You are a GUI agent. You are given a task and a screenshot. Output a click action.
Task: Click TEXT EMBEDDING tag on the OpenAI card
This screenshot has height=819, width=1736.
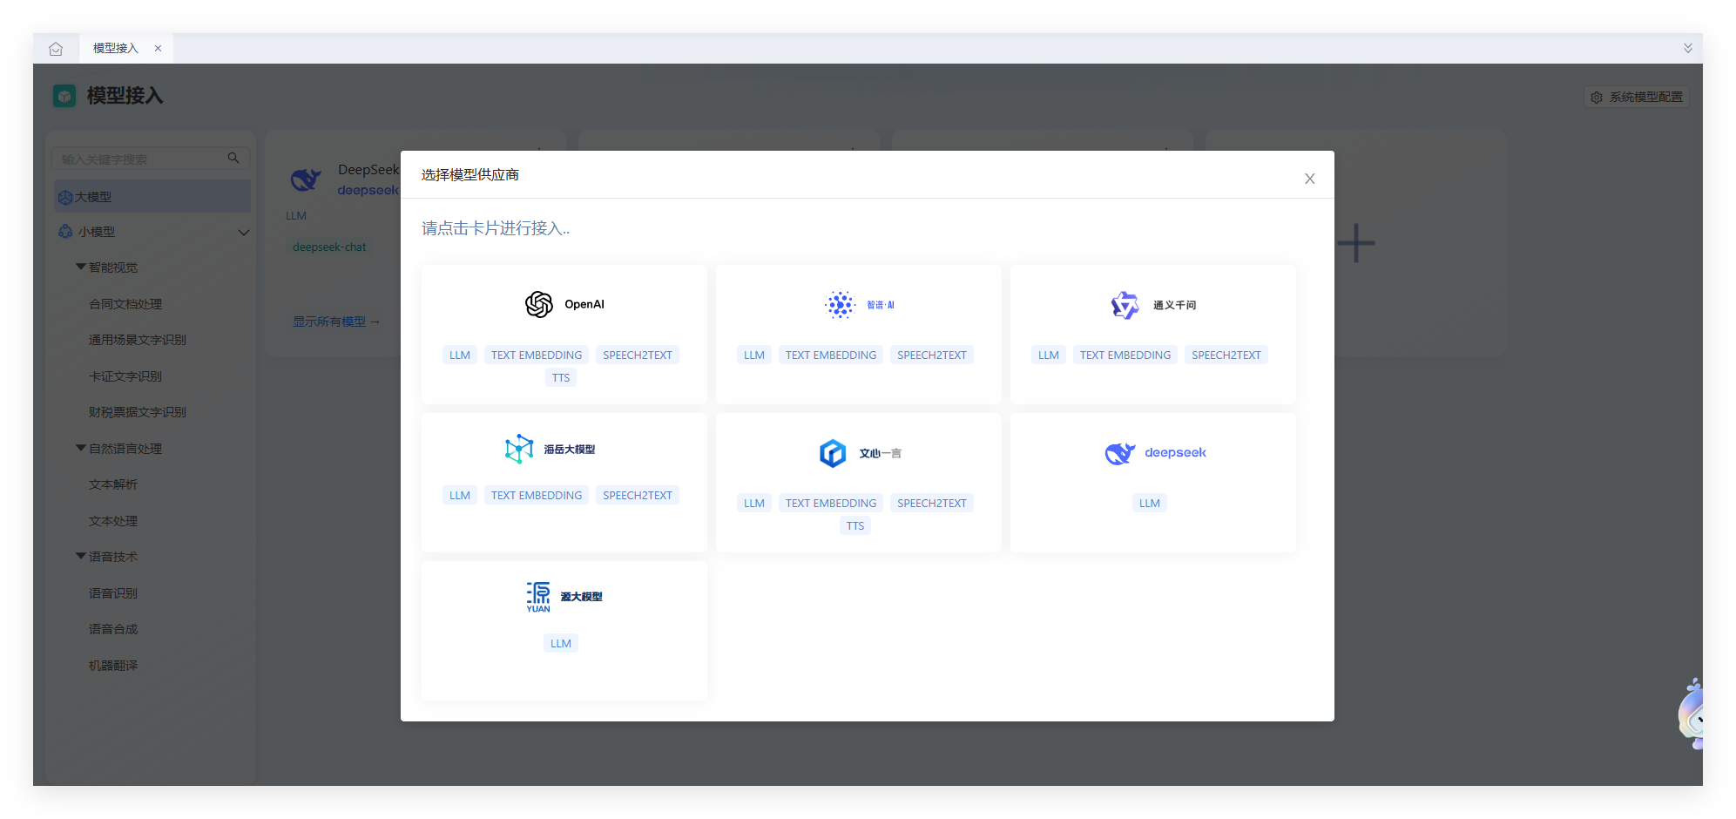[x=537, y=355]
